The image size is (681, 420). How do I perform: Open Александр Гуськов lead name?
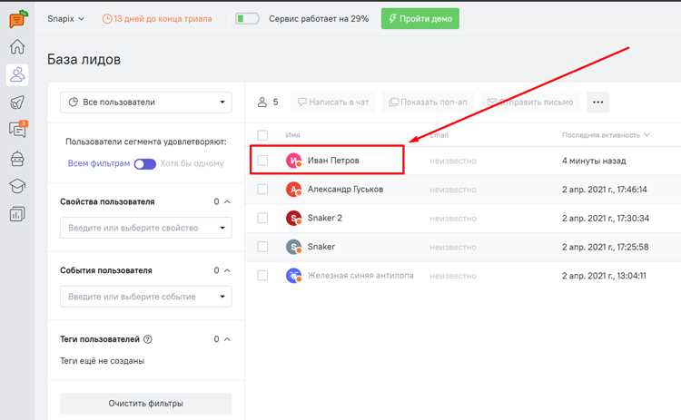345,190
